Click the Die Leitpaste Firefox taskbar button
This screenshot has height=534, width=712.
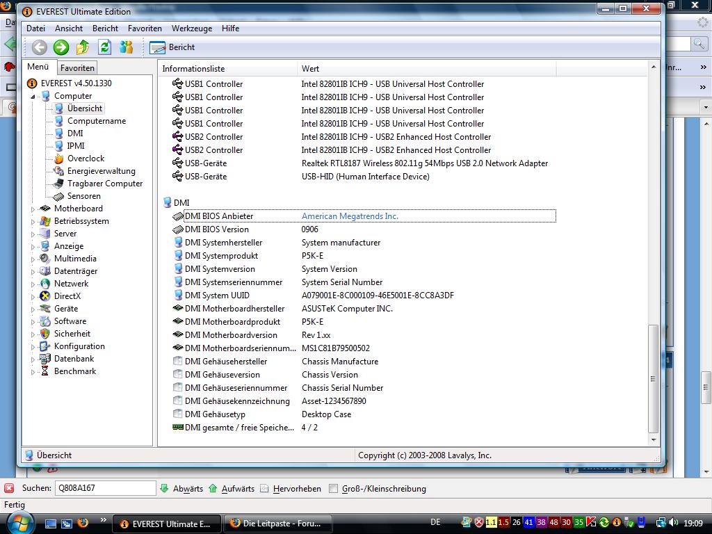coord(278,524)
